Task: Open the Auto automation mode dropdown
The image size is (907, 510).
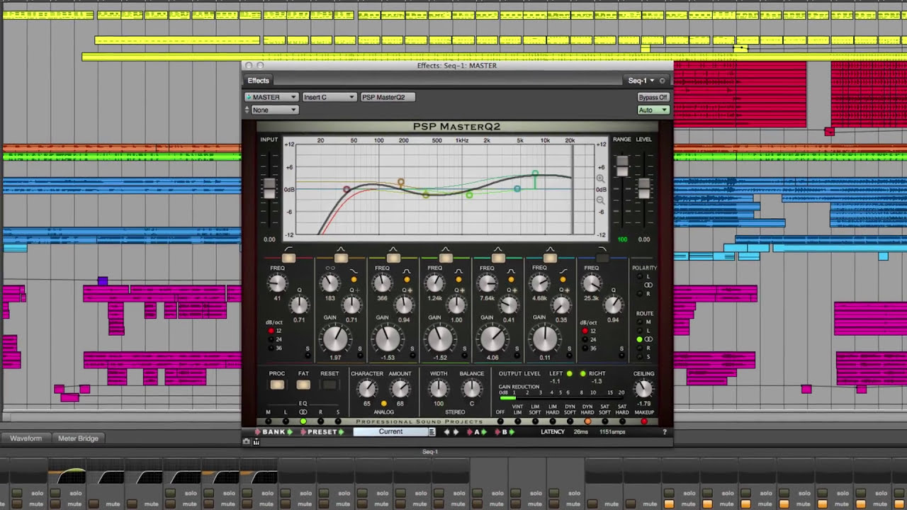Action: click(x=653, y=110)
